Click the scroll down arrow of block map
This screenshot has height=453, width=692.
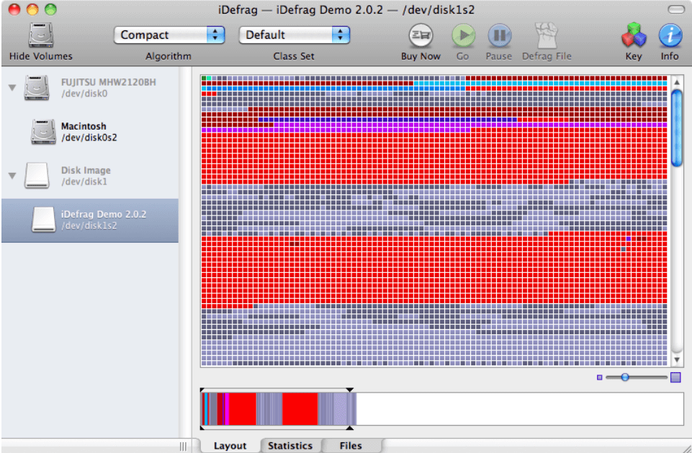tap(677, 360)
